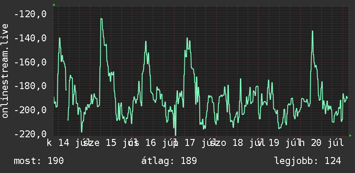This screenshot has height=173, width=355.
Task: Click the "16 júl" date label
Action: click(160, 143)
